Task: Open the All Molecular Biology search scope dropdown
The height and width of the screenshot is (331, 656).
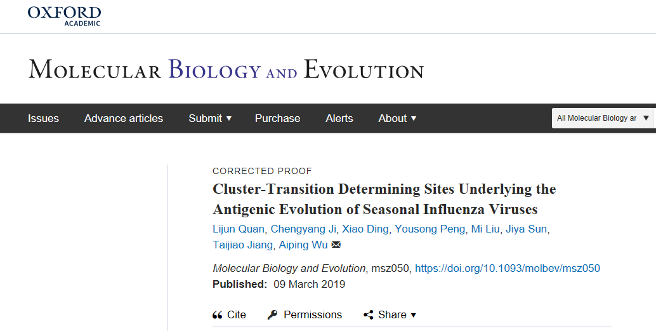Action: pyautogui.click(x=602, y=118)
